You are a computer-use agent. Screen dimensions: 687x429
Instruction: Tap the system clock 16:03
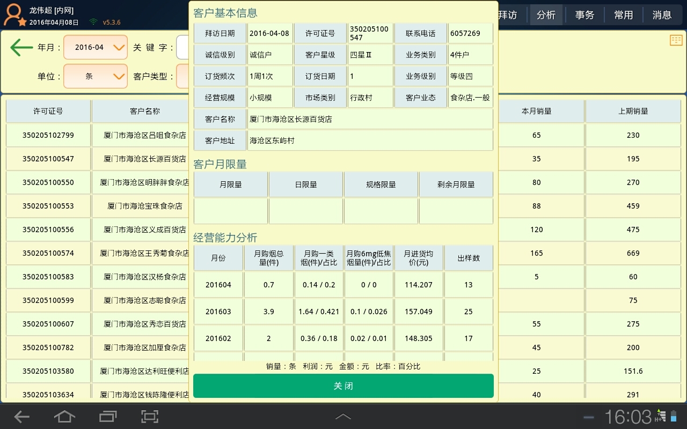[627, 416]
